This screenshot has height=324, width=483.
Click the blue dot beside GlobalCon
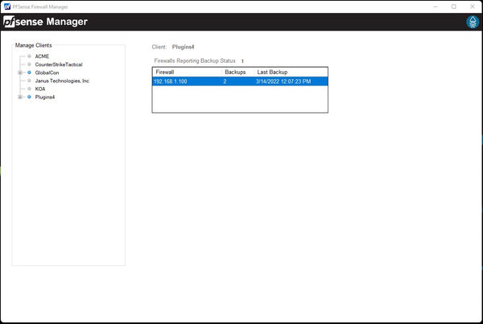(x=29, y=73)
